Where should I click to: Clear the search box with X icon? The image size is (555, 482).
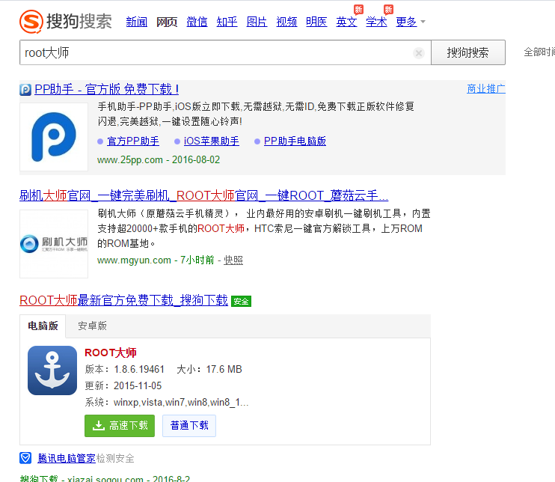pos(419,53)
